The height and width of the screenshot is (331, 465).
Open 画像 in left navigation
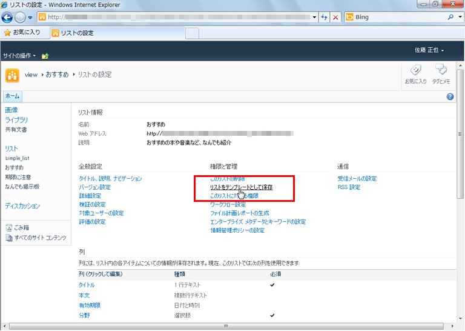pos(12,110)
